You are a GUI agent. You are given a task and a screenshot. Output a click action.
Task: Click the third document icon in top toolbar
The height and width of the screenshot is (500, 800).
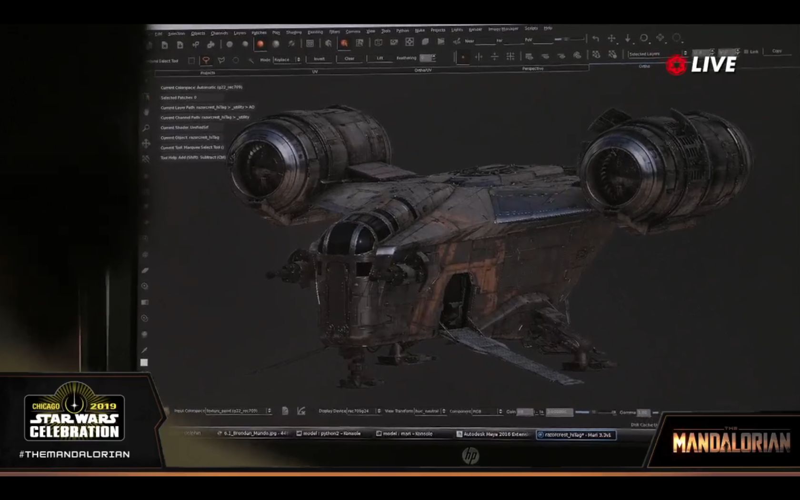pyautogui.click(x=180, y=45)
